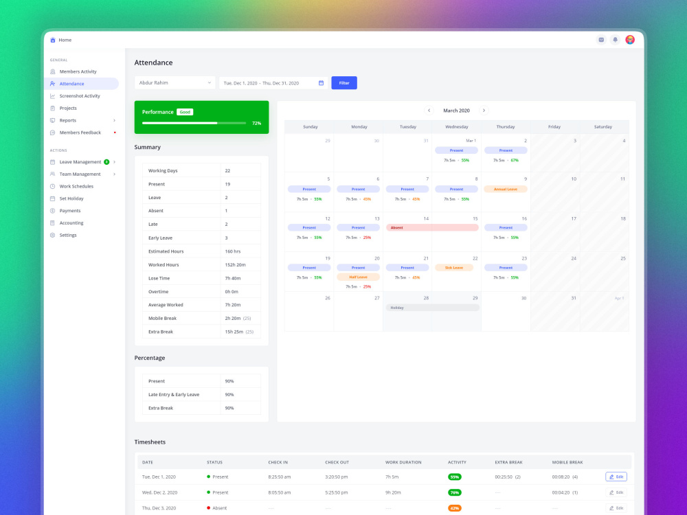The height and width of the screenshot is (515, 687).
Task: Expand the Reports submenu chevron
Action: (114, 120)
